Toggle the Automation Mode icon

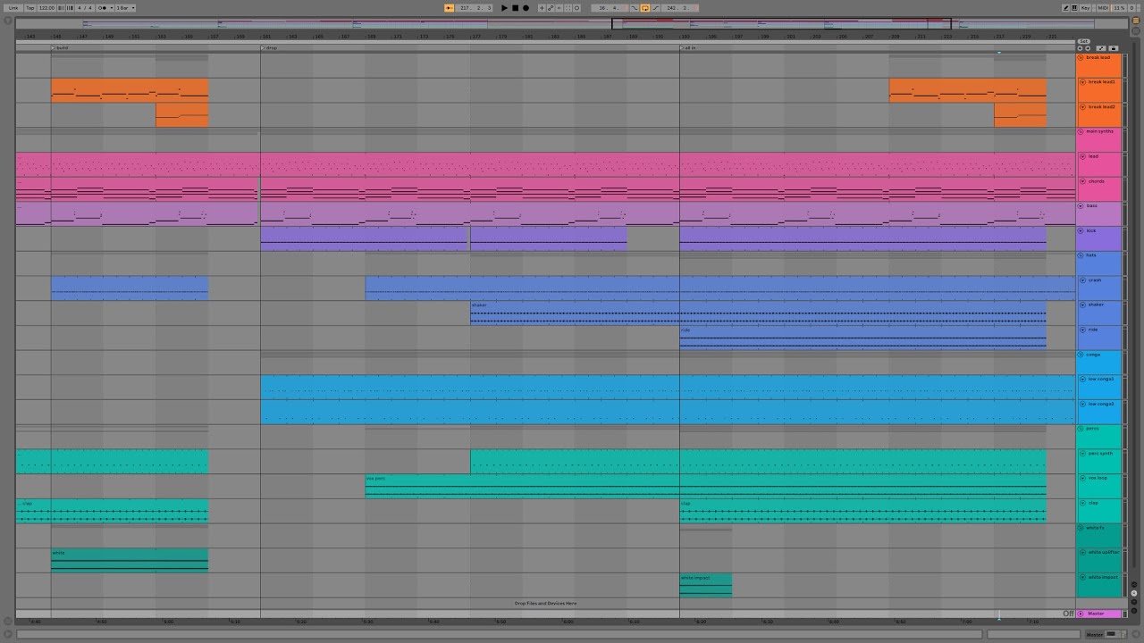(1101, 48)
